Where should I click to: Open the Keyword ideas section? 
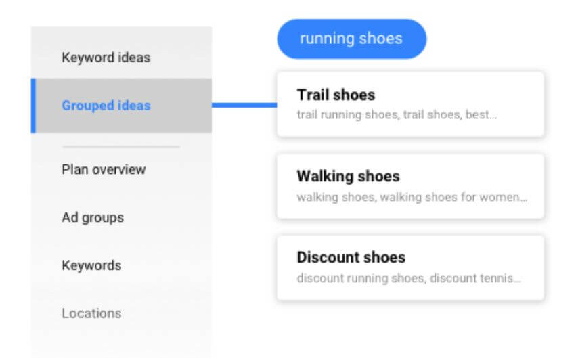pos(106,58)
